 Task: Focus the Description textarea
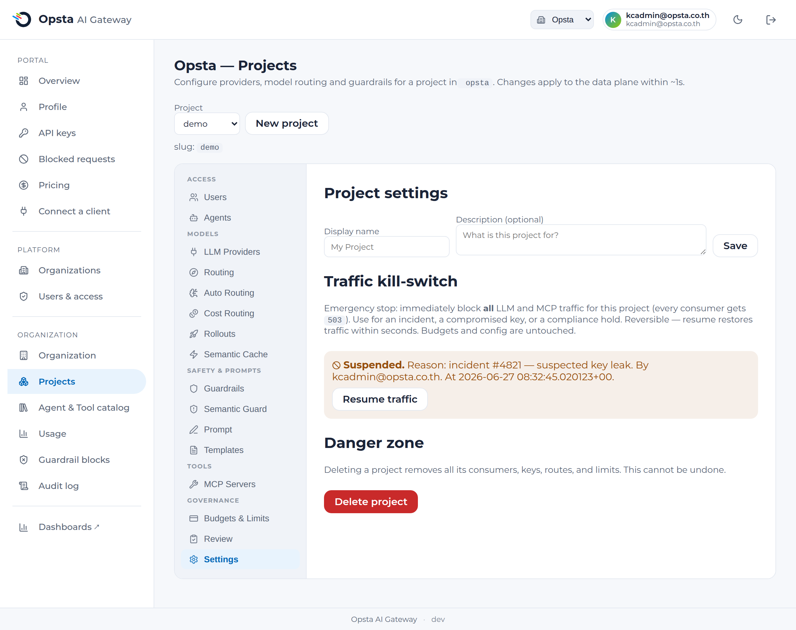[x=581, y=240]
